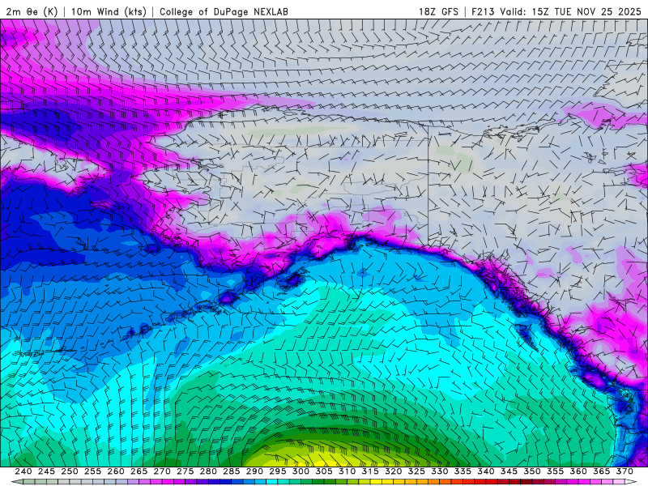648x486 pixels.
Task: Click the 300 color scale number
Action: (x=301, y=471)
